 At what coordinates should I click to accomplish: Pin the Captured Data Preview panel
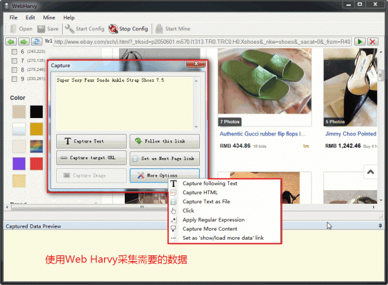(380, 226)
